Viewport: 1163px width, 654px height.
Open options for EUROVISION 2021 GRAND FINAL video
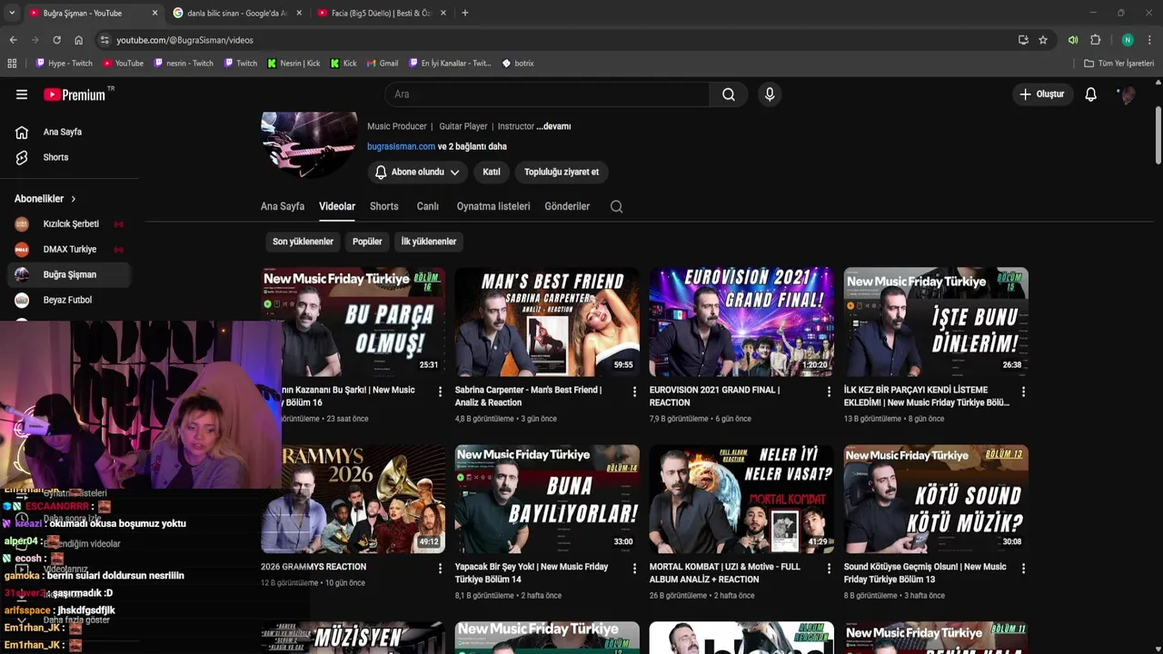point(829,391)
